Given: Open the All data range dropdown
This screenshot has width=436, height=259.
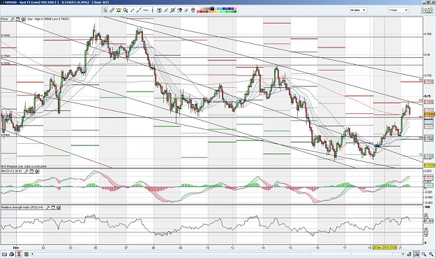Looking at the screenshot, I should tap(358, 10).
